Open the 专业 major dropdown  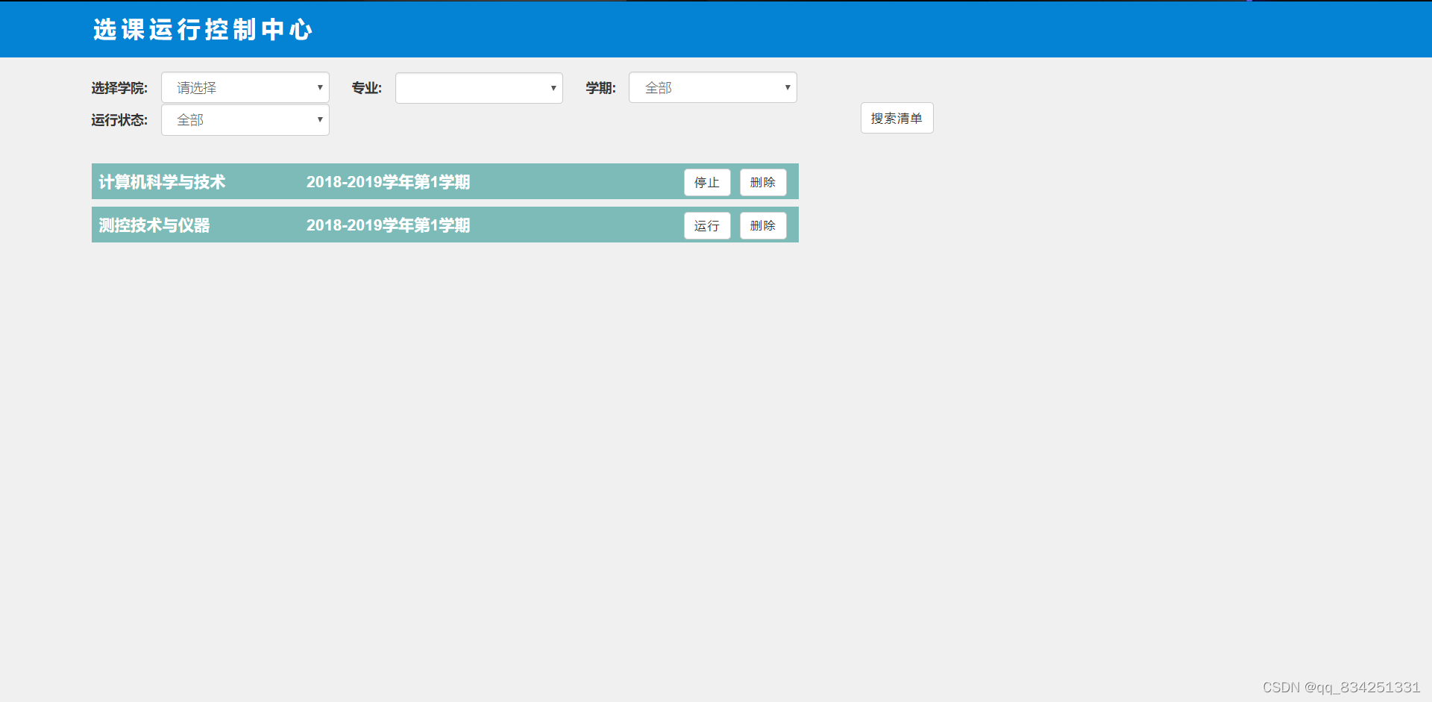click(479, 88)
